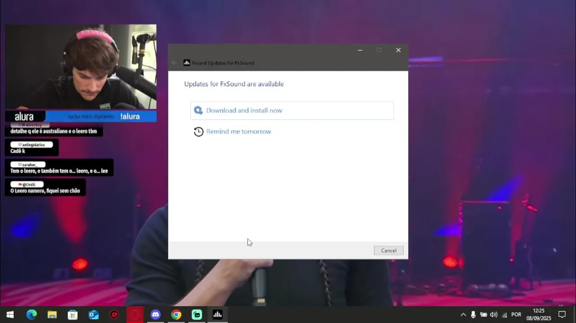
Task: Switch to Google Chrome in the taskbar
Action: [176, 314]
